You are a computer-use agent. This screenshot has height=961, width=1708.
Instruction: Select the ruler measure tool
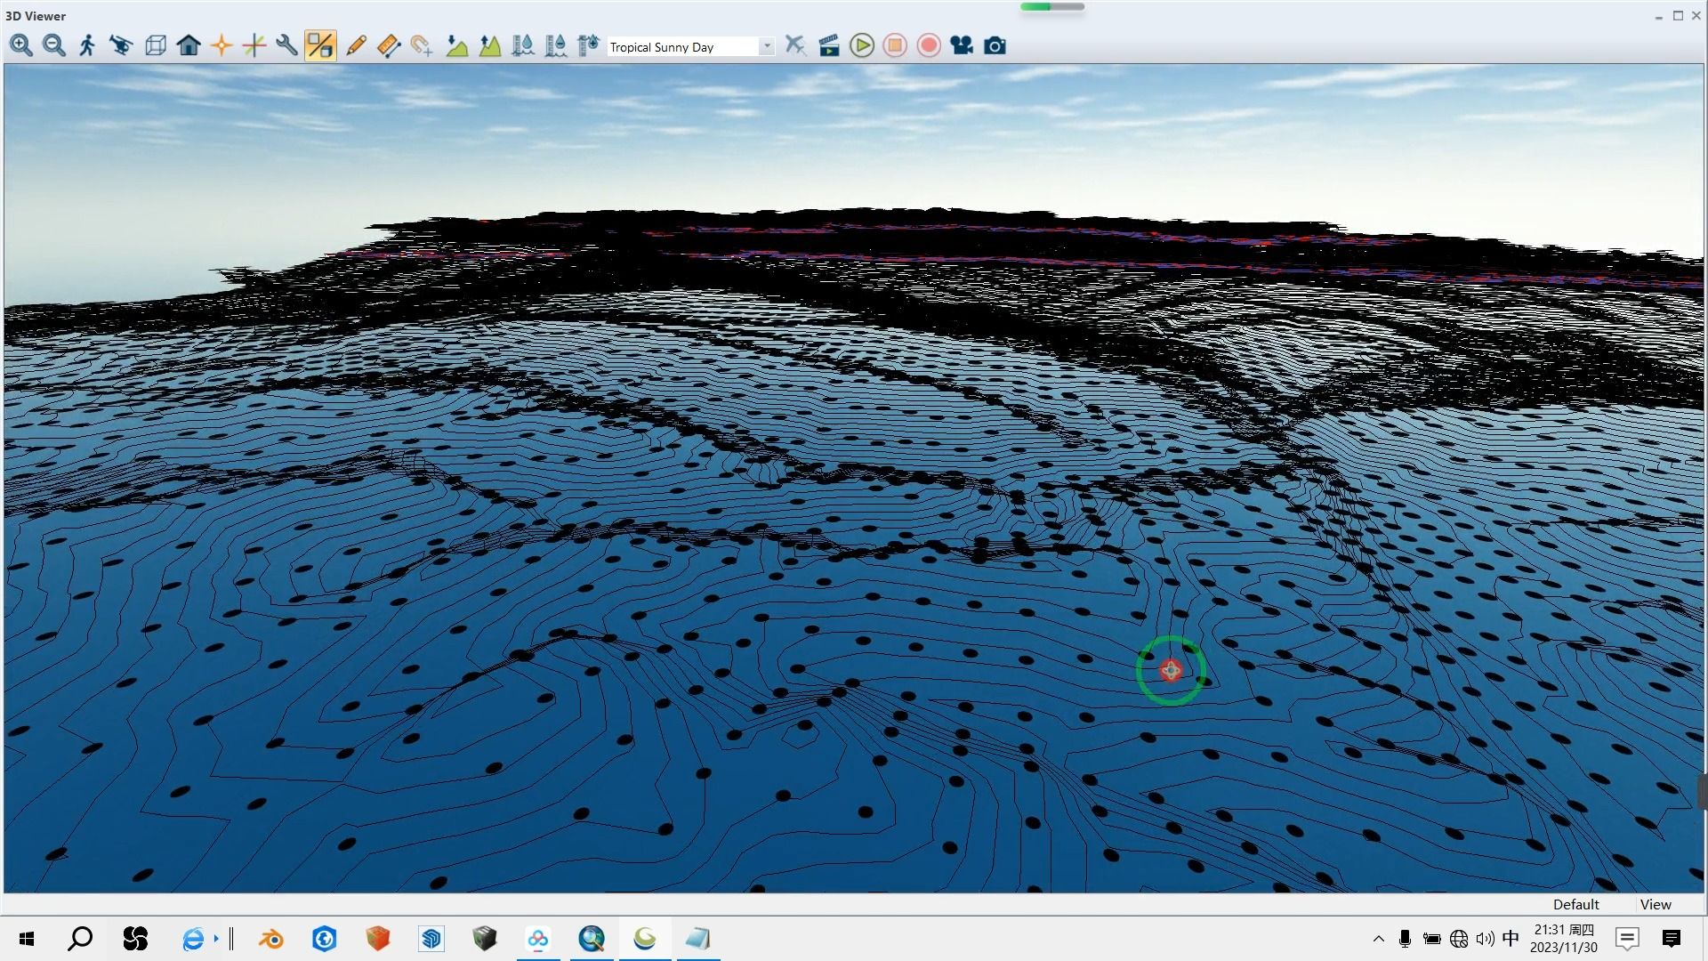[389, 45]
